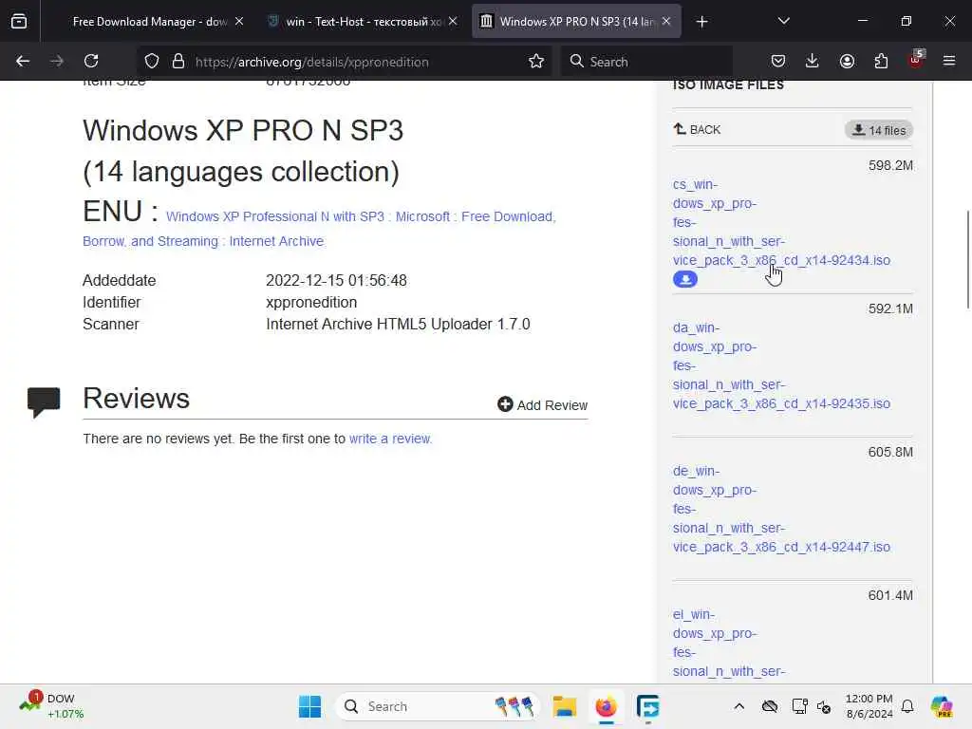The image size is (972, 729).
Task: Click the page vertical scrollbar thumb
Action: coord(967,259)
